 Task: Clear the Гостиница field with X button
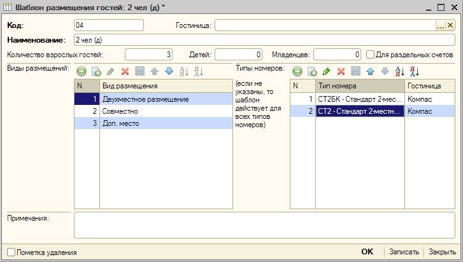coord(450,25)
